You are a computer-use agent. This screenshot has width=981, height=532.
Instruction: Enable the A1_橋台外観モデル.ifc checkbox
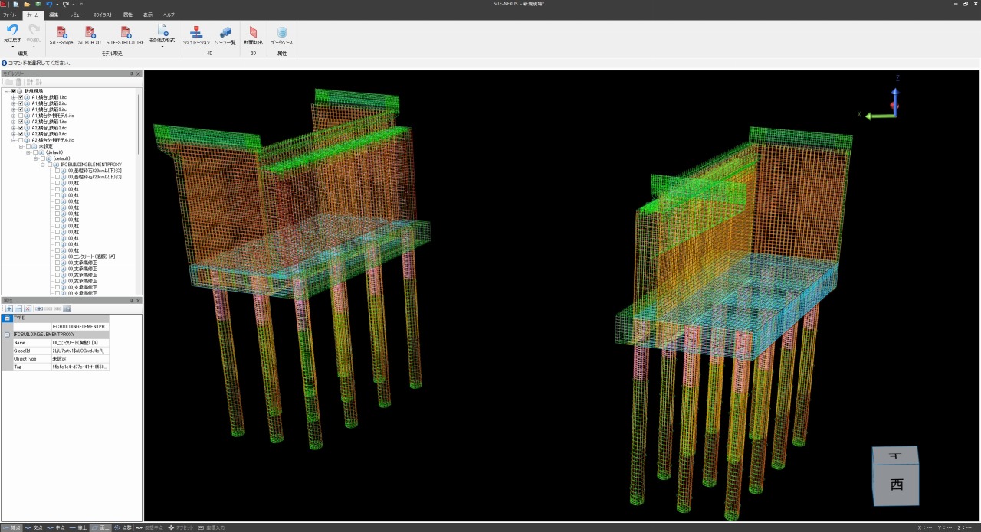tap(21, 116)
